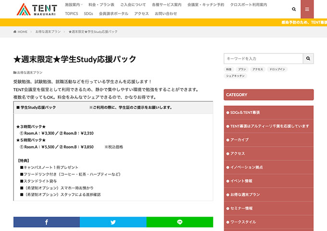Click the ★3時間パック★ heading text
This screenshot has height=231, width=327.
point(31,127)
